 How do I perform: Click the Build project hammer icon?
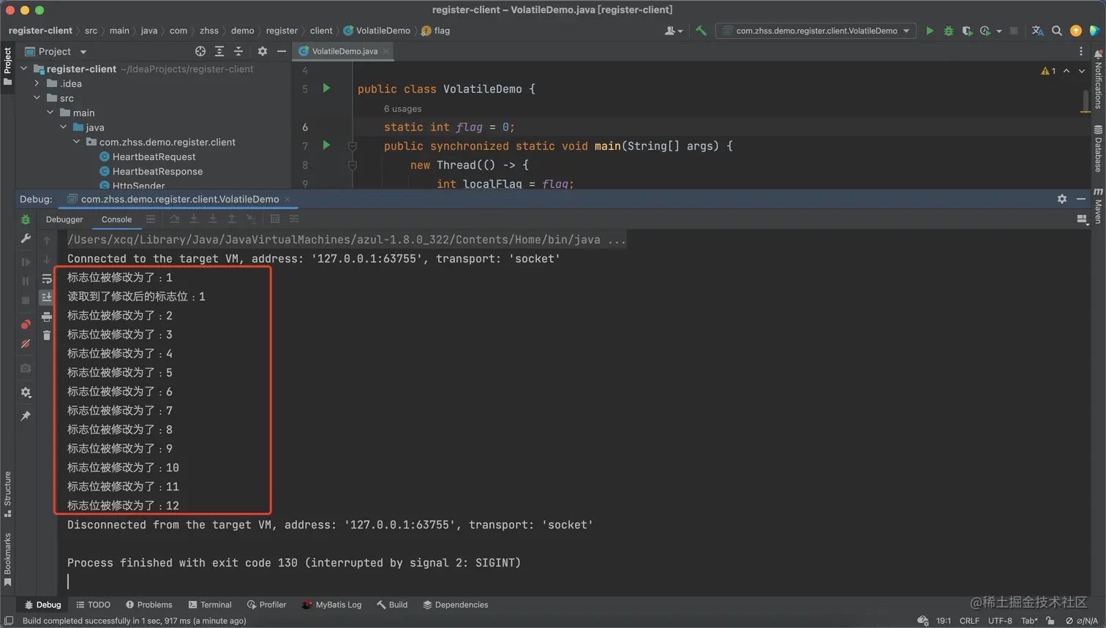[x=701, y=31]
